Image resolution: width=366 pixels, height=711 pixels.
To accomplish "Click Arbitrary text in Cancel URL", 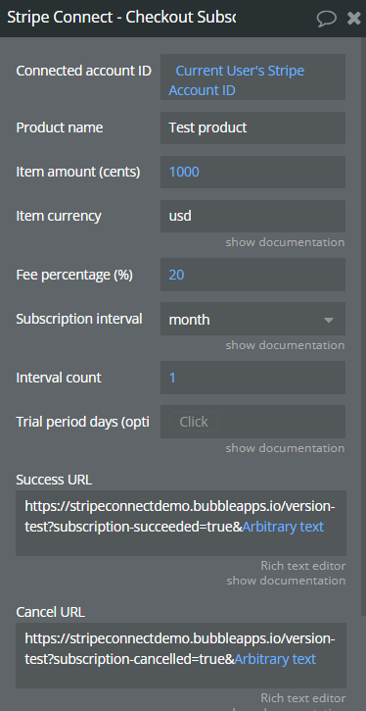I will [276, 659].
